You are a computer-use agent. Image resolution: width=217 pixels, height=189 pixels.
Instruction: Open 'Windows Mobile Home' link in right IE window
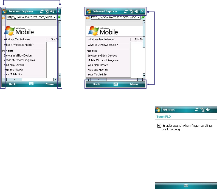pyautogui.click(x=101, y=40)
